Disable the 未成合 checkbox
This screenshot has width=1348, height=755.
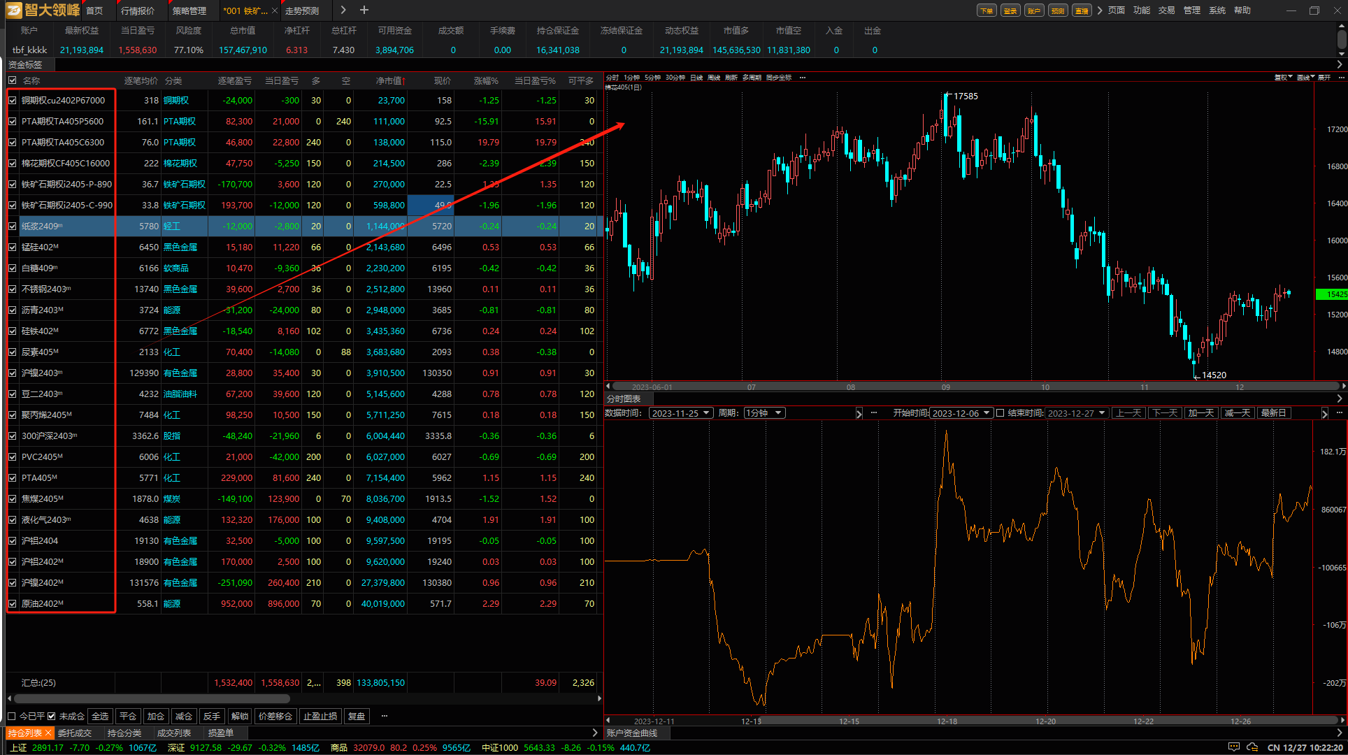pyautogui.click(x=51, y=716)
